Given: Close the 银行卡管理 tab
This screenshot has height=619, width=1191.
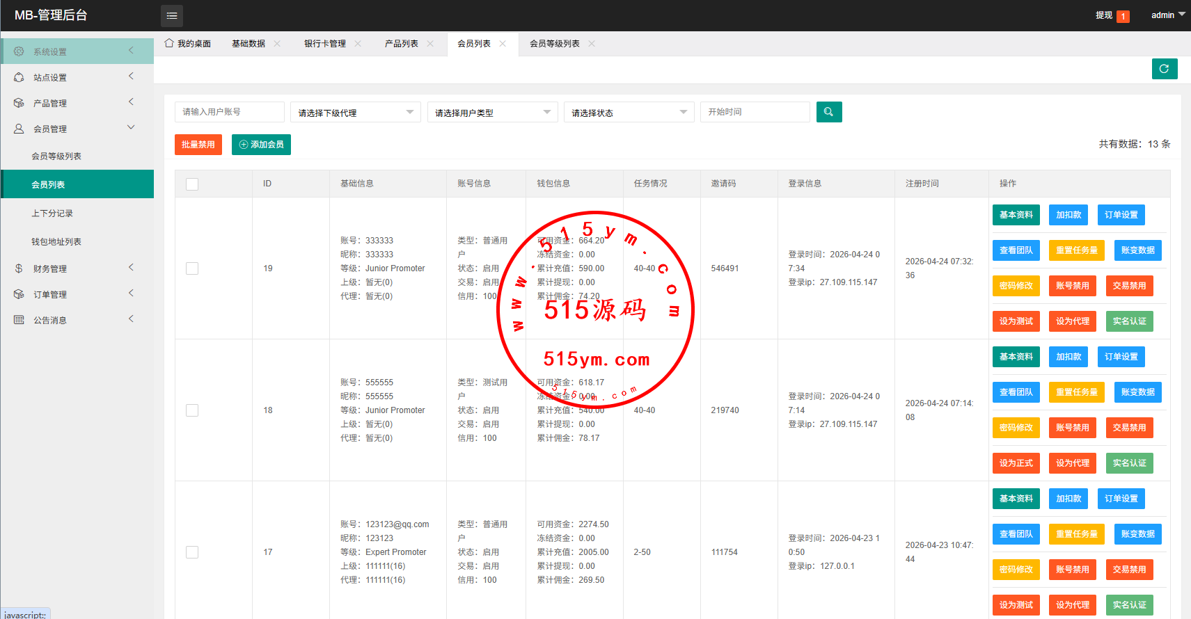Looking at the screenshot, I should tap(358, 44).
